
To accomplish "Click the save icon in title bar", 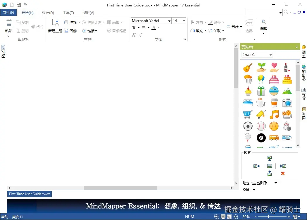I will (19, 5).
